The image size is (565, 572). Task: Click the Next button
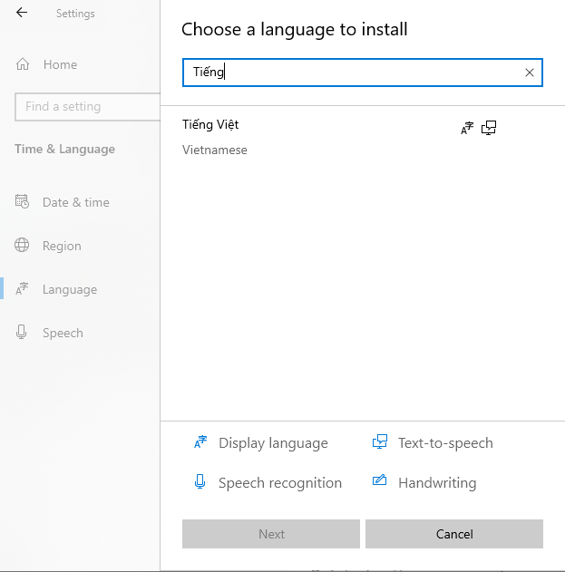[x=271, y=534]
